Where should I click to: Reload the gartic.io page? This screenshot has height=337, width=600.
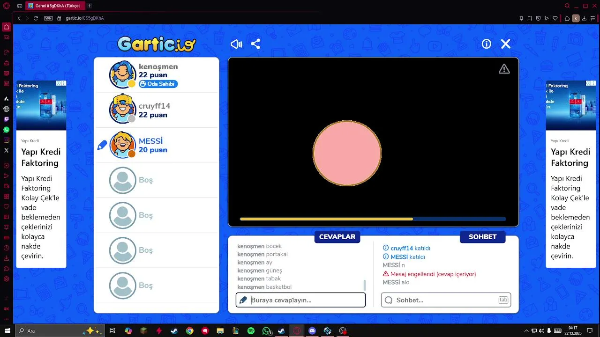(36, 18)
